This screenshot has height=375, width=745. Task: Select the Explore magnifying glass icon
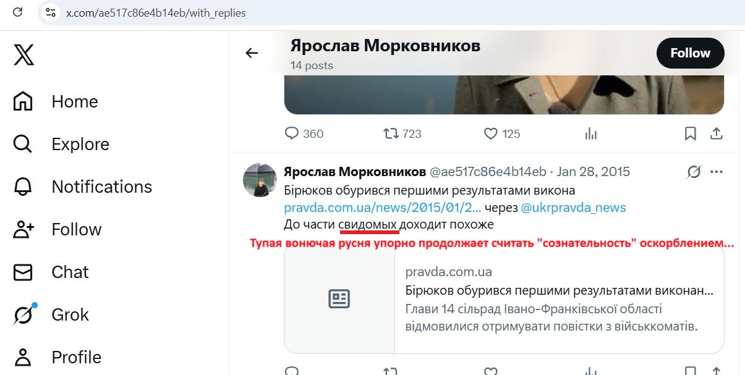tap(22, 144)
